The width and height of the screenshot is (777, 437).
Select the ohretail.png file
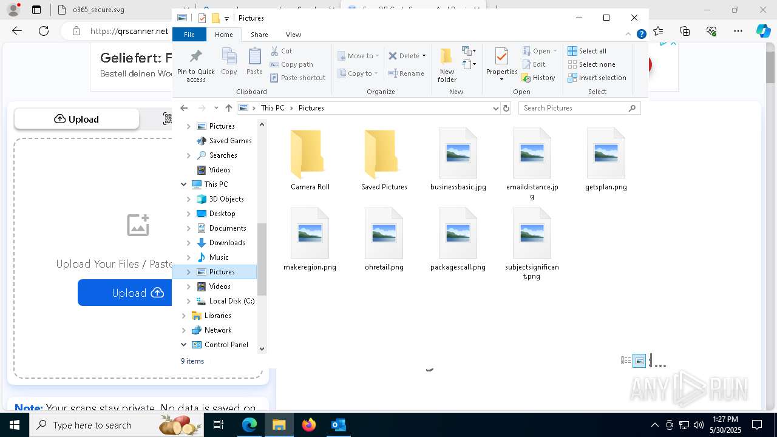[x=384, y=240]
